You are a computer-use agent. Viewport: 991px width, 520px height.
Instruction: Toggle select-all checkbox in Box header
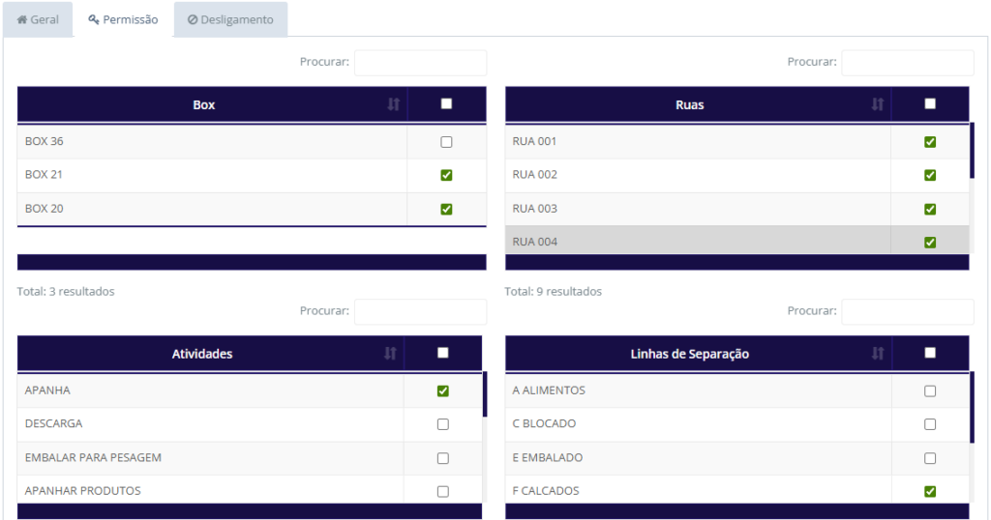[446, 104]
